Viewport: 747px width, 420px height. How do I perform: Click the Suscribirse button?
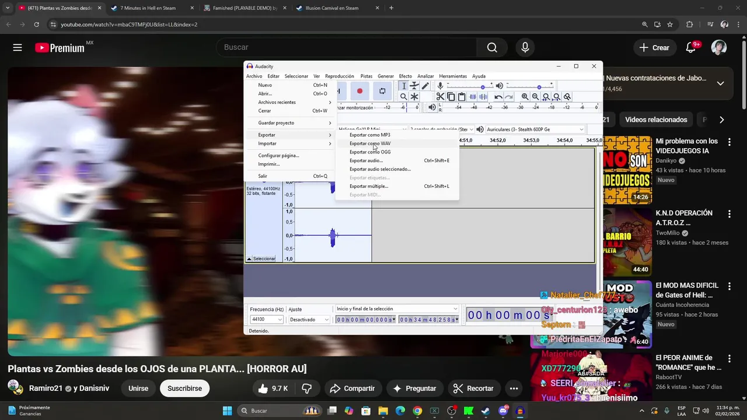184,388
